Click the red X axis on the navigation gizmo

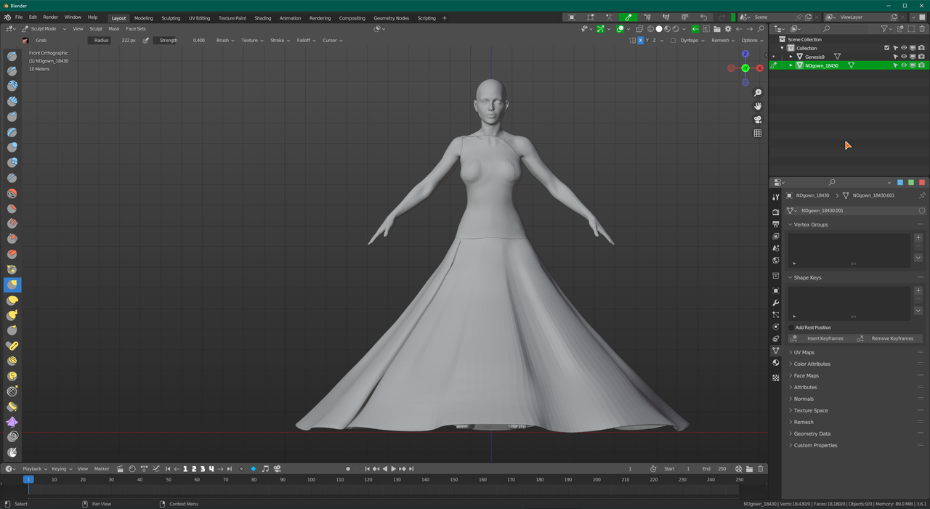click(759, 68)
